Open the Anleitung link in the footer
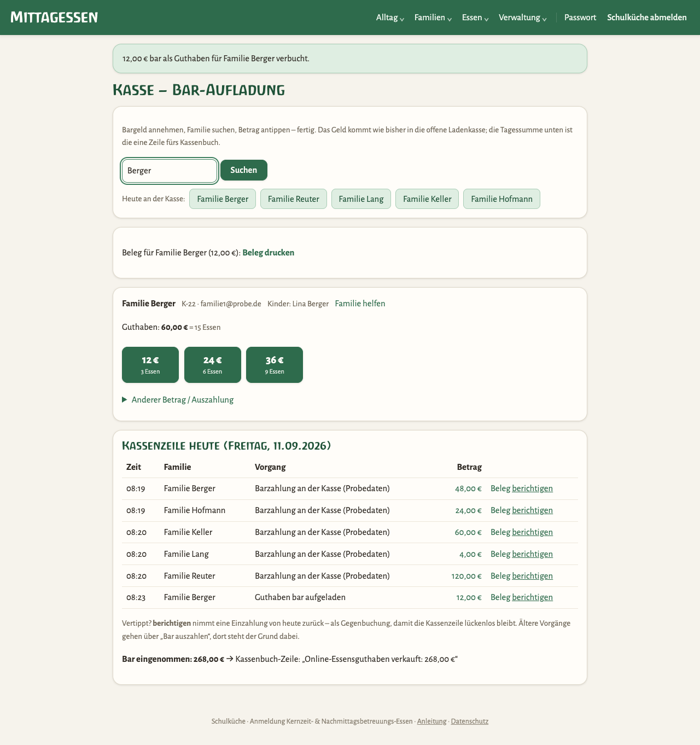700x745 pixels. tap(432, 721)
